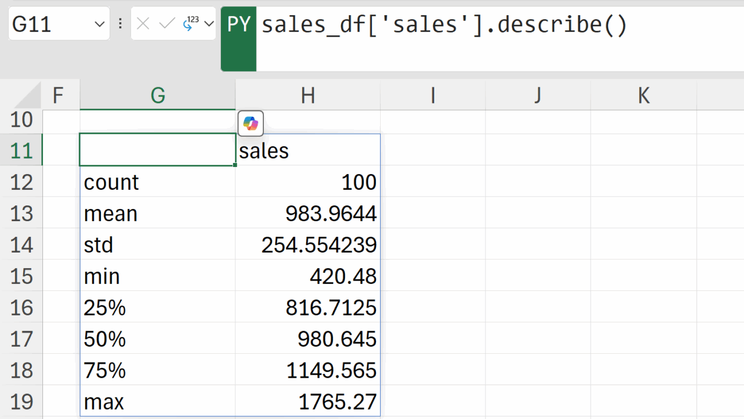Click the cell labeled std
The height and width of the screenshot is (419, 744).
[x=158, y=245]
